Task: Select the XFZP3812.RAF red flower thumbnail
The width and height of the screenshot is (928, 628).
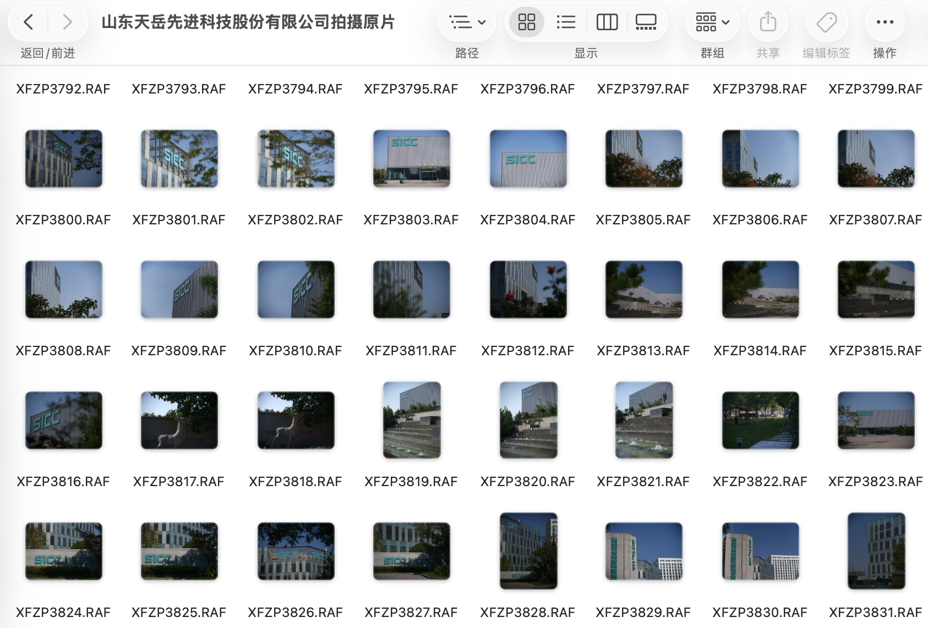Action: pos(528,290)
